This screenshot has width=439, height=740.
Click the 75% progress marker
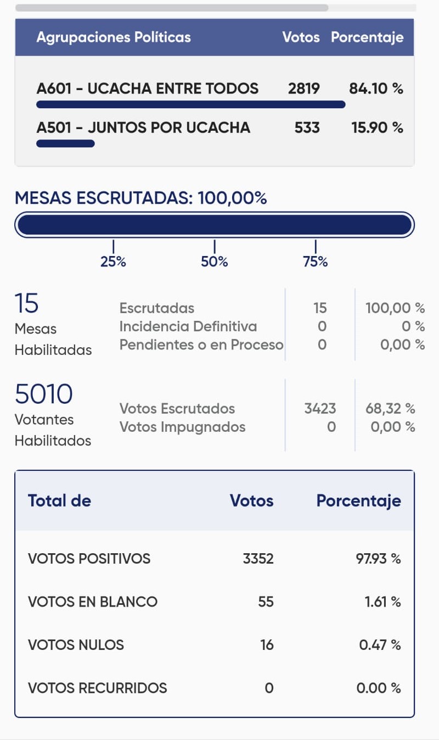(x=315, y=261)
